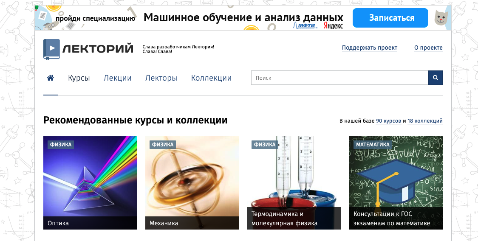Open the О проекте link
This screenshot has width=478, height=241.
[428, 48]
